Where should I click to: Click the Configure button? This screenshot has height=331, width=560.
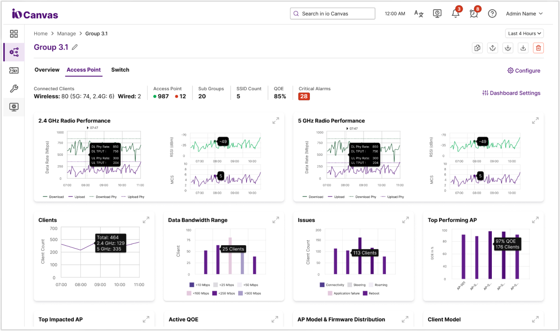524,70
